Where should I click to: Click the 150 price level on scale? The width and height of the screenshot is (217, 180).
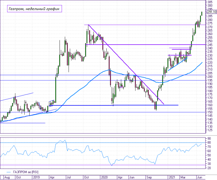(x=210, y=112)
